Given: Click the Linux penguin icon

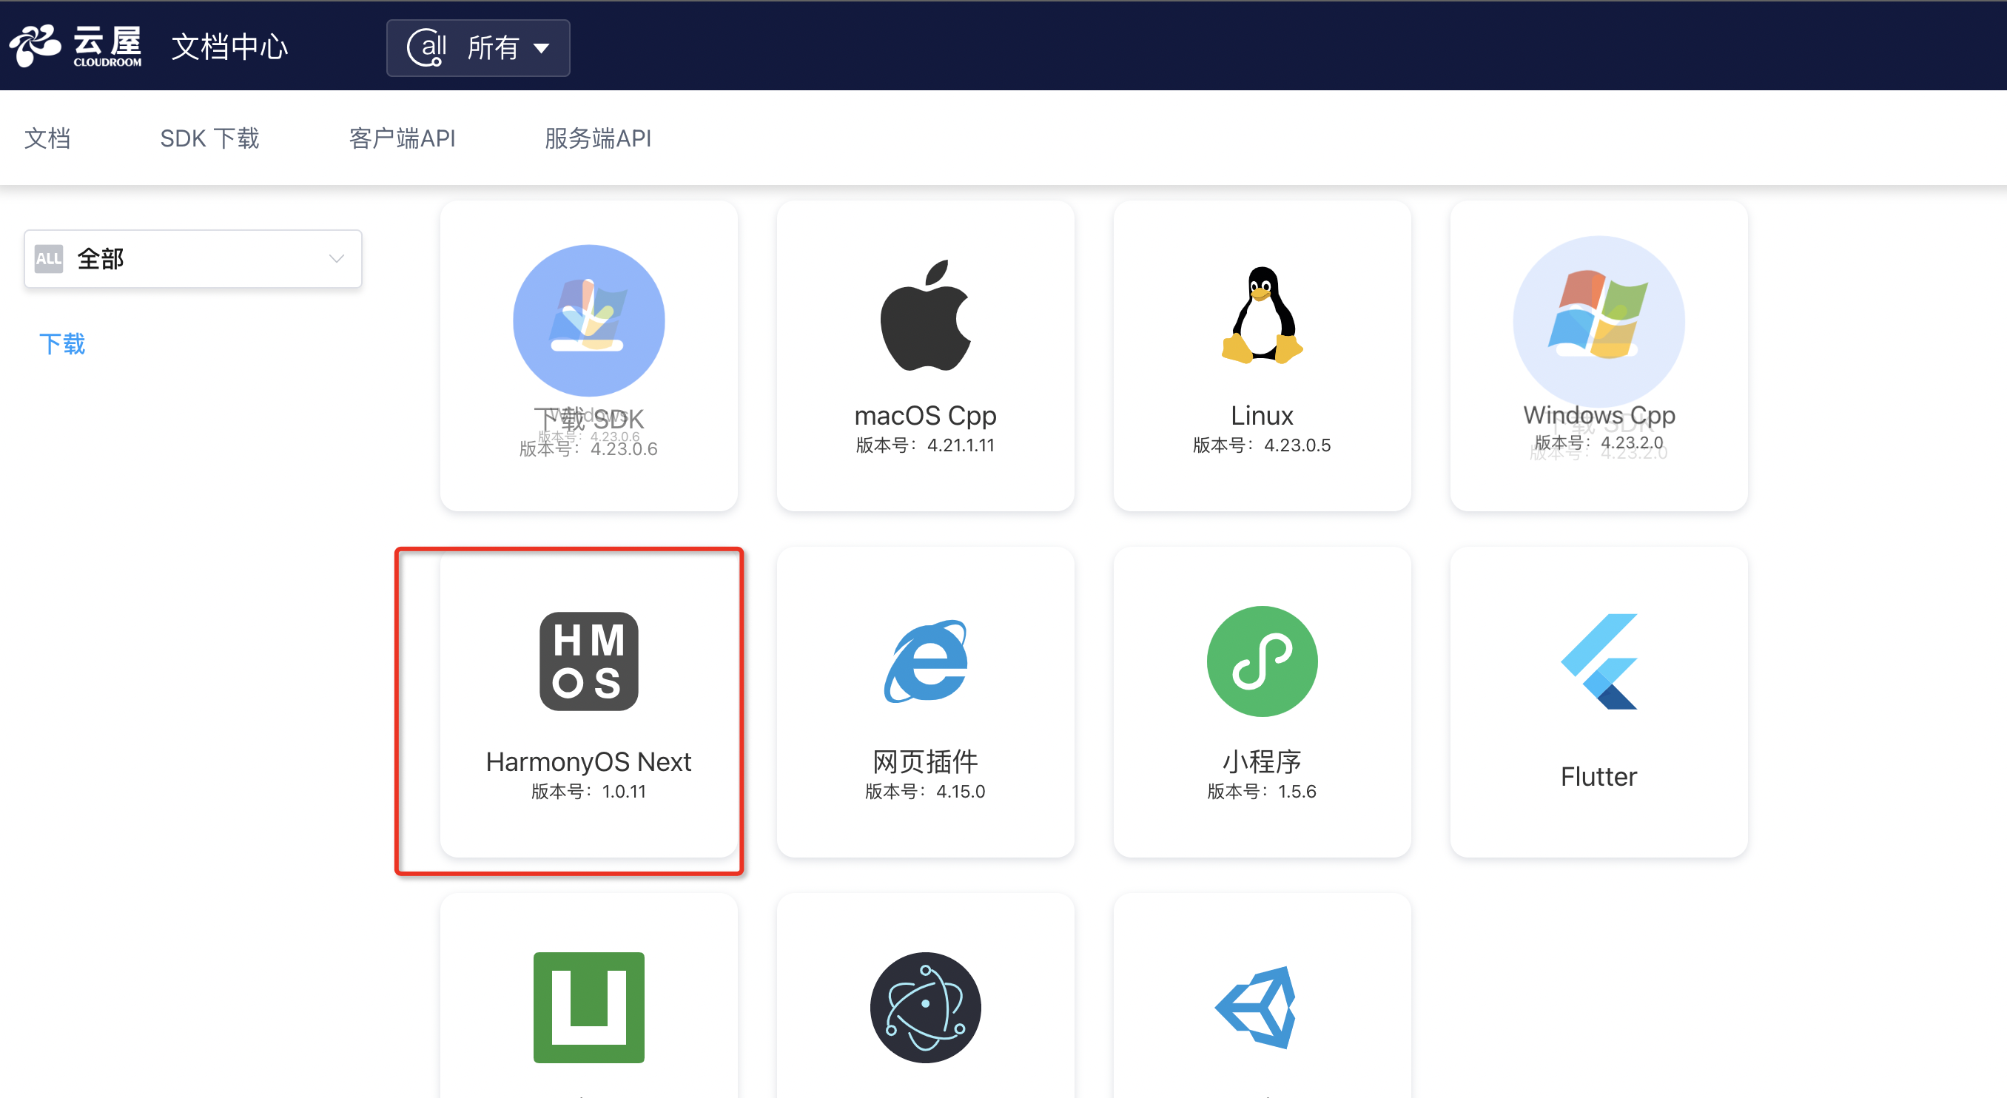Looking at the screenshot, I should tap(1263, 315).
